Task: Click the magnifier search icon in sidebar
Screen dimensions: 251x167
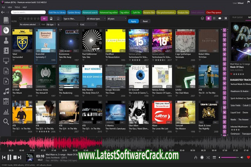Action: point(6,121)
